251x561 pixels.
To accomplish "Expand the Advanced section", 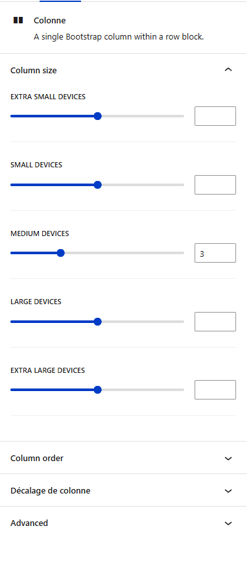I will [123, 523].
